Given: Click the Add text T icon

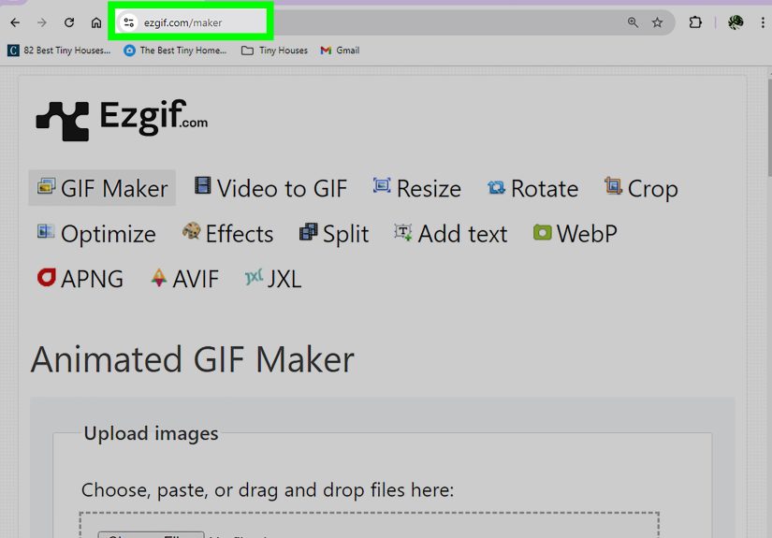Looking at the screenshot, I should coord(402,232).
